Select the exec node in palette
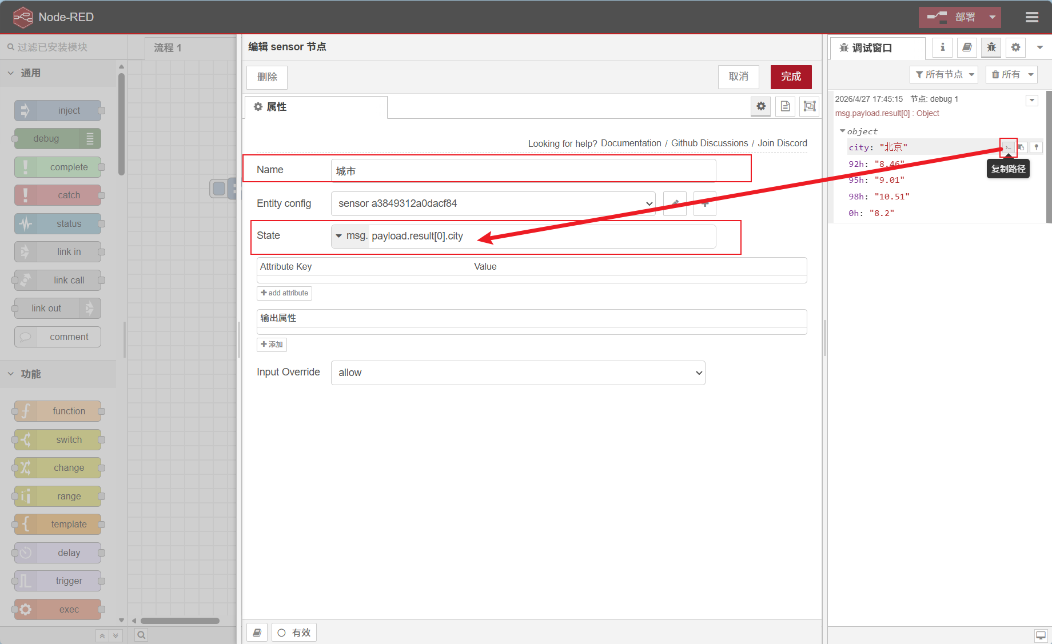Viewport: 1052px width, 644px height. coord(58,609)
